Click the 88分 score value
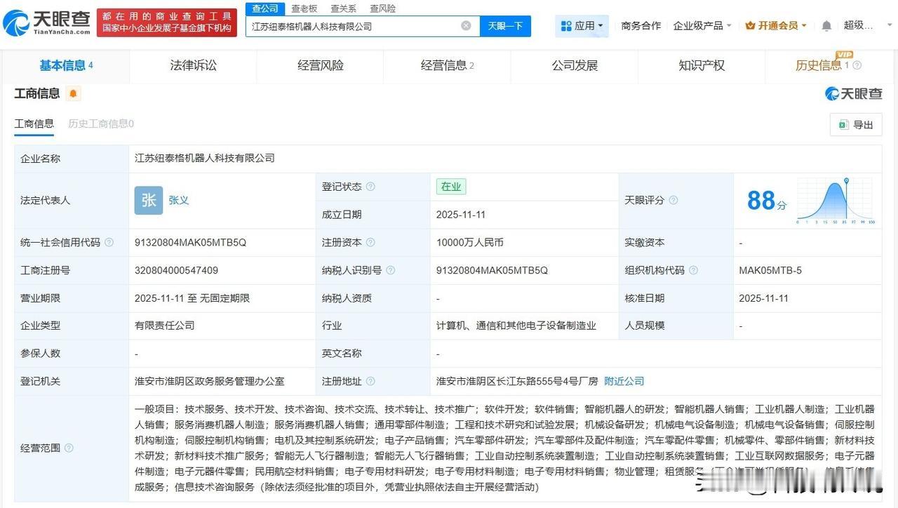Image resolution: width=898 pixels, height=508 pixels. point(767,201)
